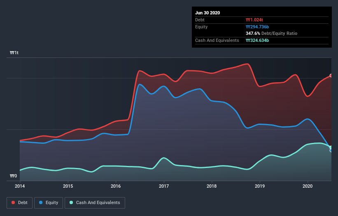Click the 2015 x-axis label
Viewport: 338px width, 216px height.
(x=68, y=186)
